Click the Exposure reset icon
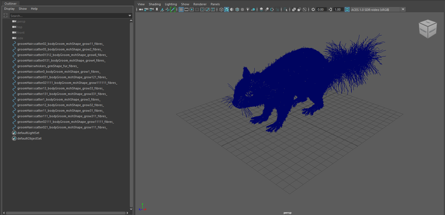 [313, 9]
